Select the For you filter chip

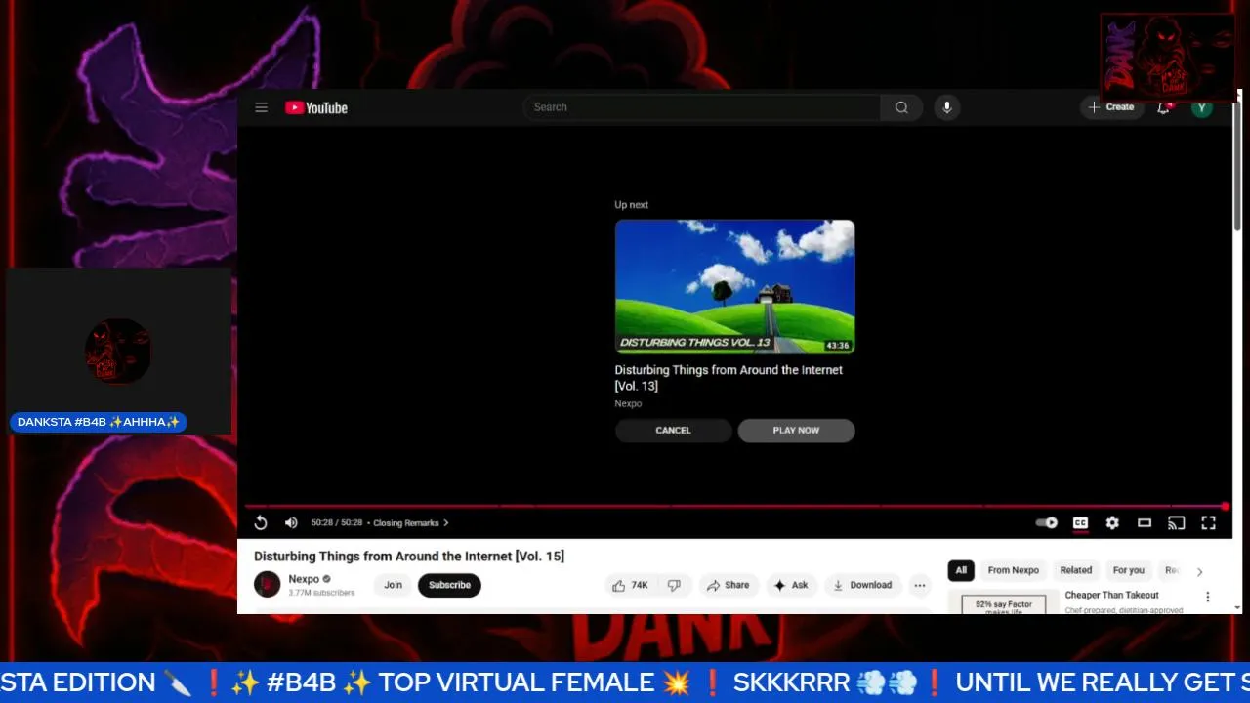pos(1128,570)
